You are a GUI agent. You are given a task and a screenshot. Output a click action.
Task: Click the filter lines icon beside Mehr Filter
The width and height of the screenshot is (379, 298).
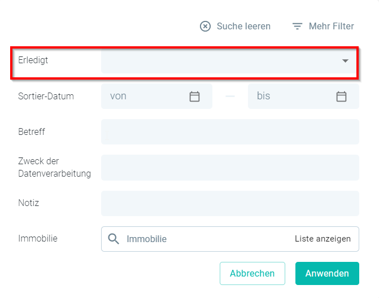(297, 26)
